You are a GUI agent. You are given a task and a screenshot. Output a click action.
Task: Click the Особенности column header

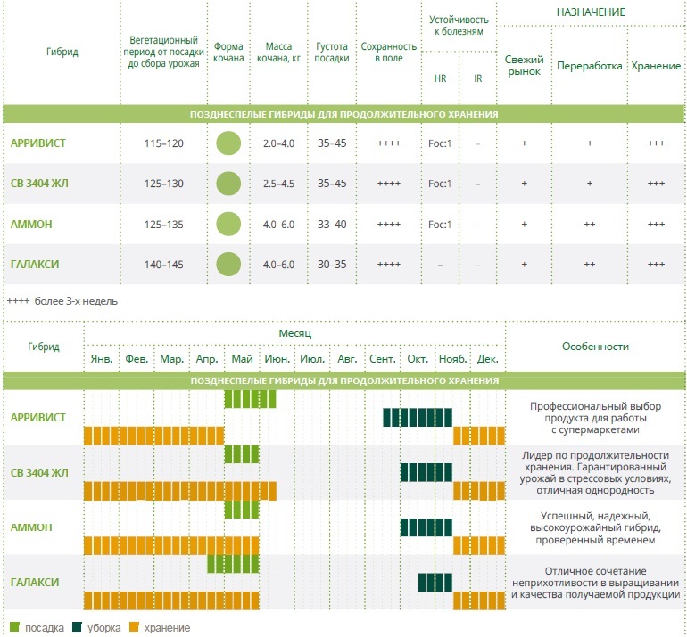point(595,347)
